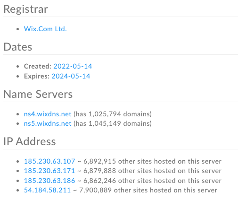Click the text '(has 1,025,794 domains)'

click(x=113, y=114)
